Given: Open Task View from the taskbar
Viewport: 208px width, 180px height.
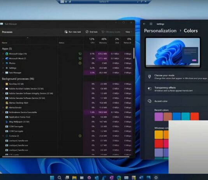Looking at the screenshot, I should coord(67,178).
